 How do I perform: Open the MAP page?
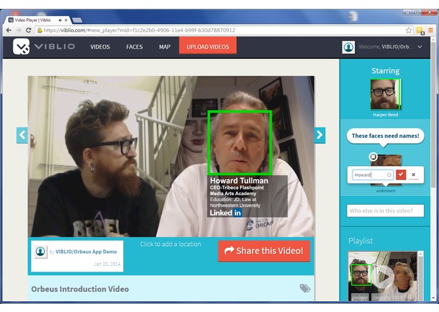tap(165, 47)
